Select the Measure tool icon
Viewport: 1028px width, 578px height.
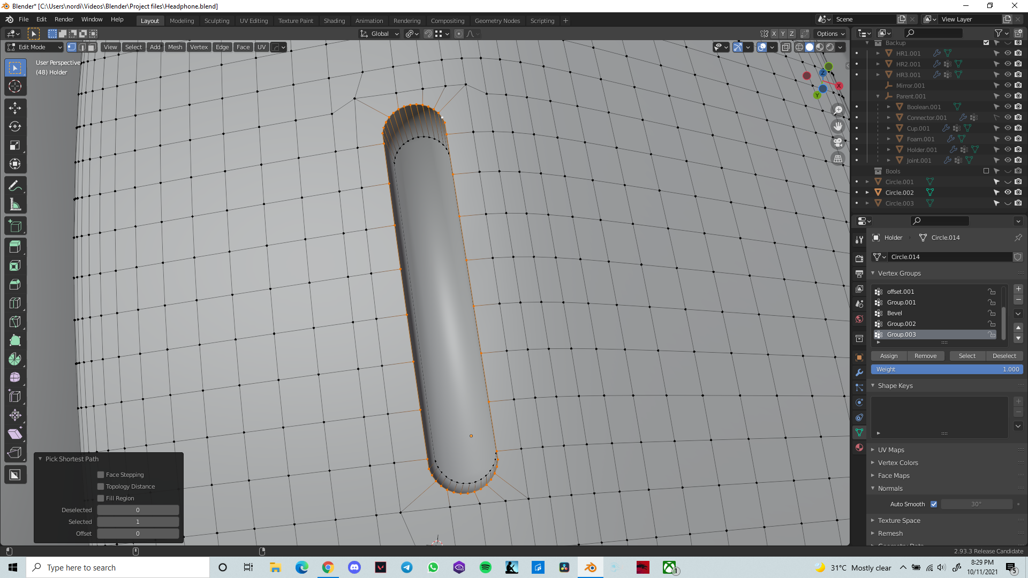16,204
